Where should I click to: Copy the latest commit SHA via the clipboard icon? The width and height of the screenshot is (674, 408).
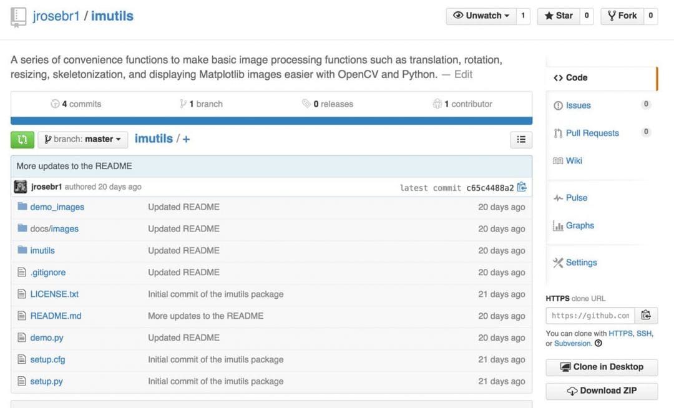click(x=522, y=187)
